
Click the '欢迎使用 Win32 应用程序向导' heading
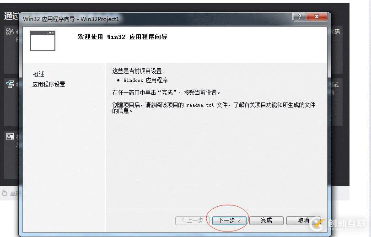[x=123, y=37]
